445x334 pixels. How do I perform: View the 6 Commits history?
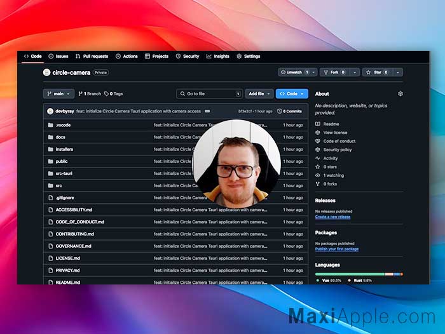pyautogui.click(x=289, y=111)
